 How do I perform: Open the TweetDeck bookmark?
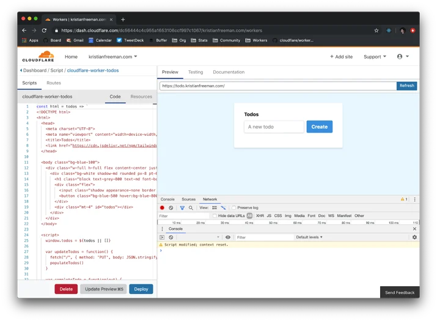tap(130, 40)
